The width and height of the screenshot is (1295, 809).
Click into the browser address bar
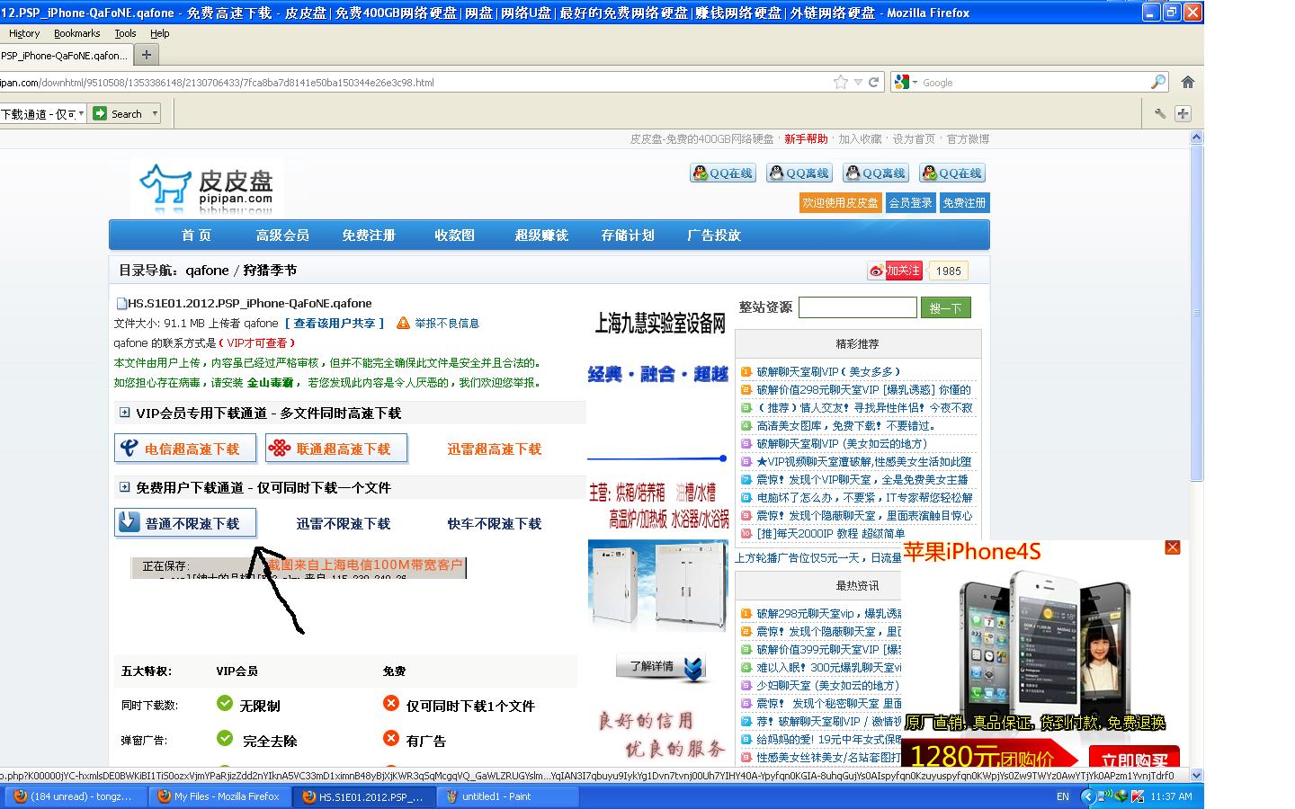pyautogui.click(x=414, y=82)
